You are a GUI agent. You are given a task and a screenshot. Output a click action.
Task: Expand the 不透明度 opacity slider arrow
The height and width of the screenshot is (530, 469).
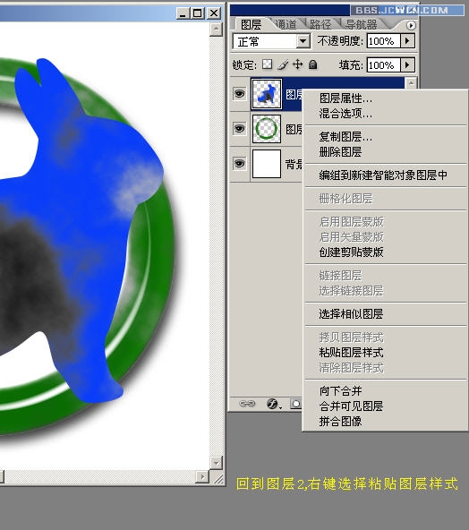(x=407, y=41)
